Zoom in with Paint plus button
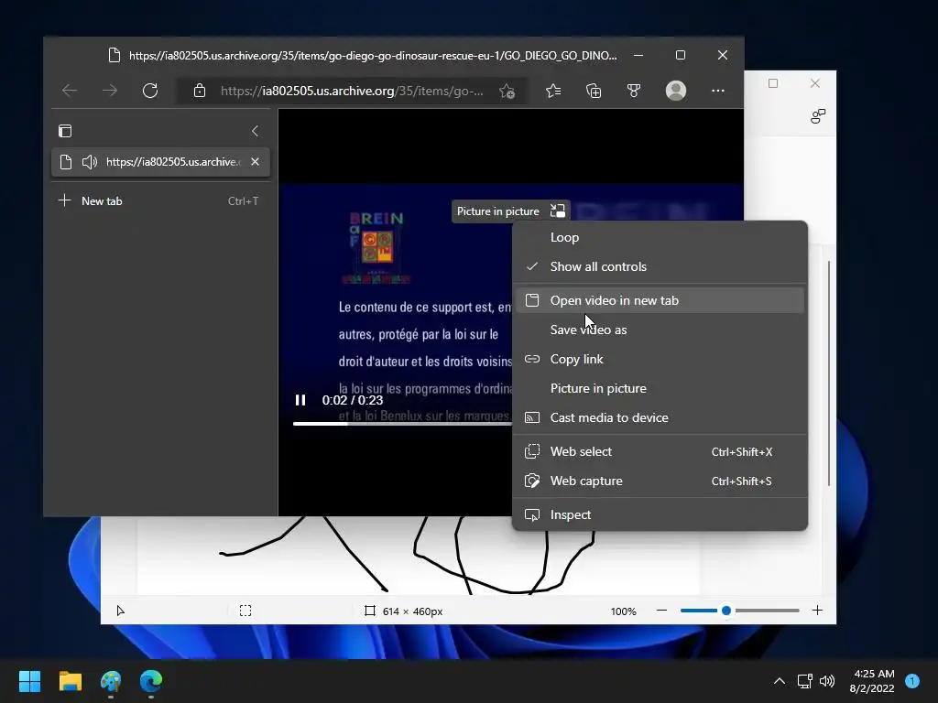 (817, 611)
